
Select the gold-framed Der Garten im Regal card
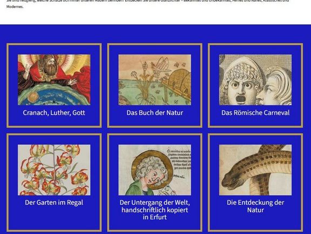tap(54, 183)
